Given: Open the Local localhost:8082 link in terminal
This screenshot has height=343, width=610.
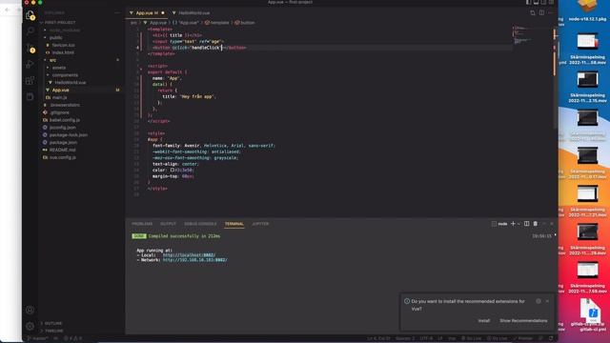Looking at the screenshot, I should 189,255.
